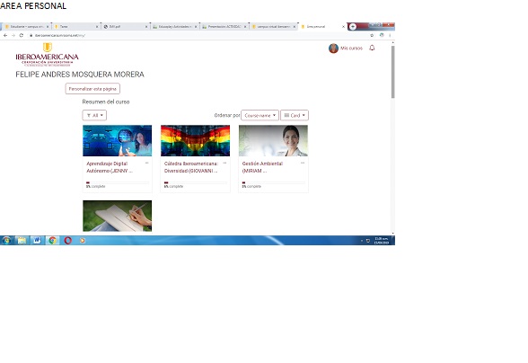Reload the page with the refresh icon
Image resolution: width=528 pixels, height=363 pixels.
pos(22,35)
